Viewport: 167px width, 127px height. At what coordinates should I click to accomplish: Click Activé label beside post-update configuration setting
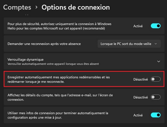point(138,115)
